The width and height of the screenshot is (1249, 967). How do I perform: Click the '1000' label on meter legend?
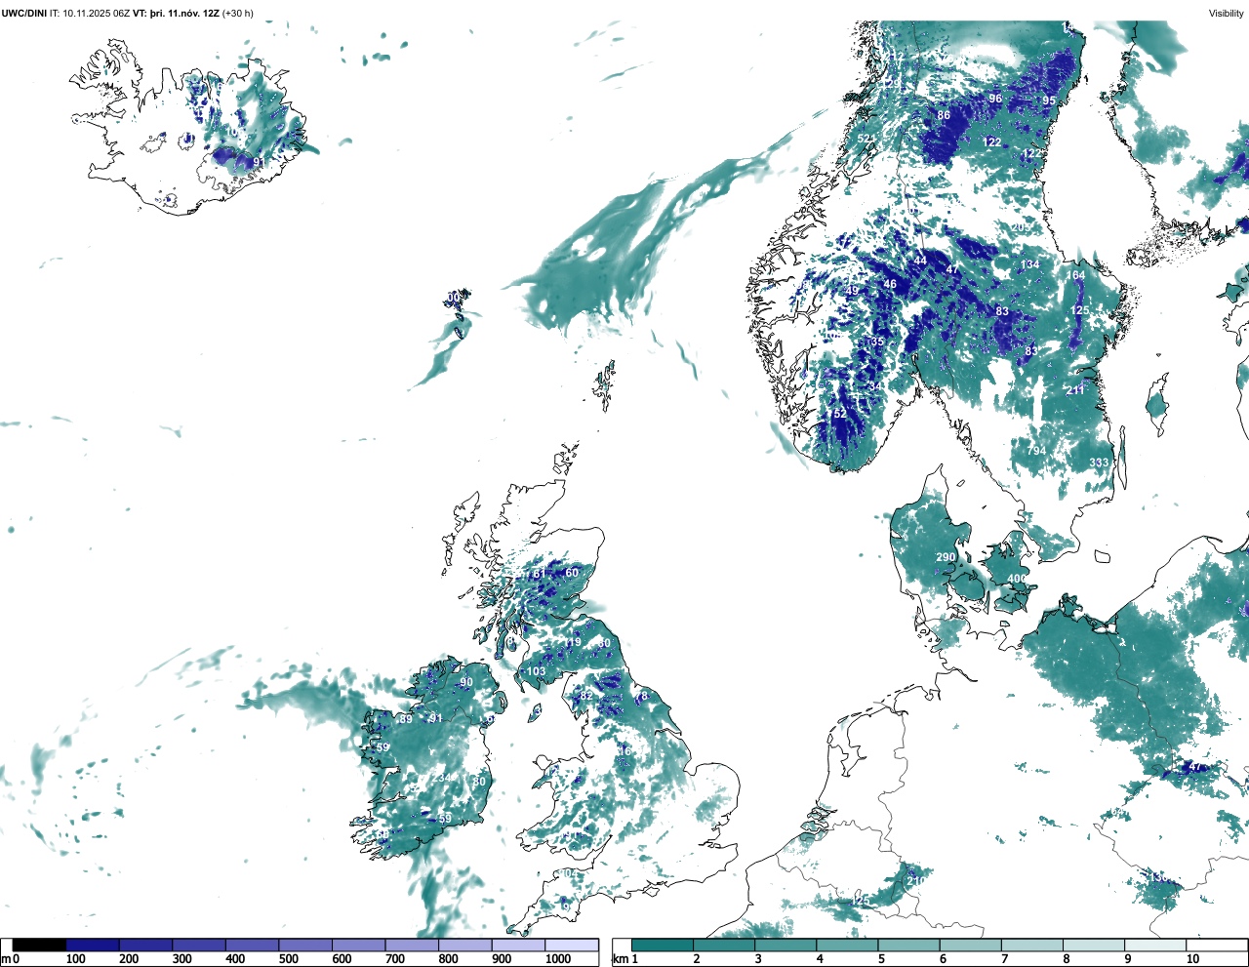click(558, 959)
